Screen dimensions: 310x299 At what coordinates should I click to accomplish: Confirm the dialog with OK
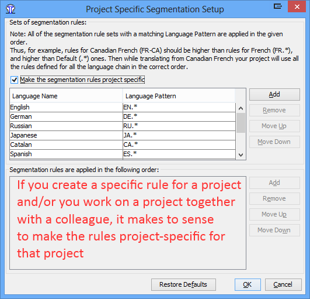(248, 284)
